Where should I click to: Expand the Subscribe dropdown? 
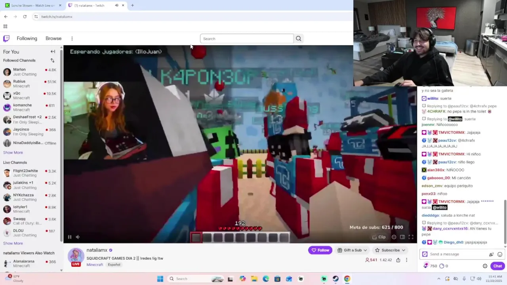[x=390, y=250]
